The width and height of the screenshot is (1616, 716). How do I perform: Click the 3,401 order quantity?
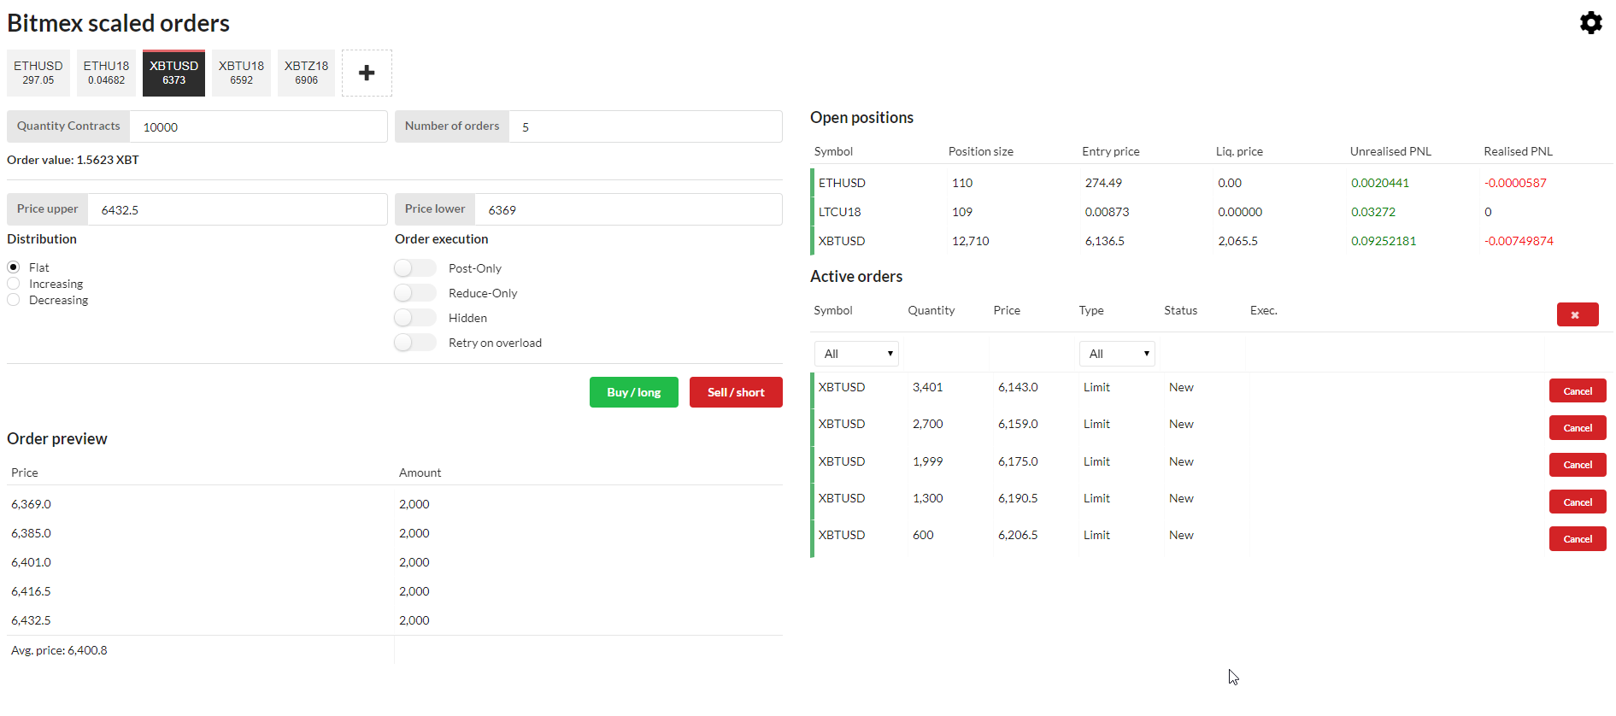(x=927, y=387)
